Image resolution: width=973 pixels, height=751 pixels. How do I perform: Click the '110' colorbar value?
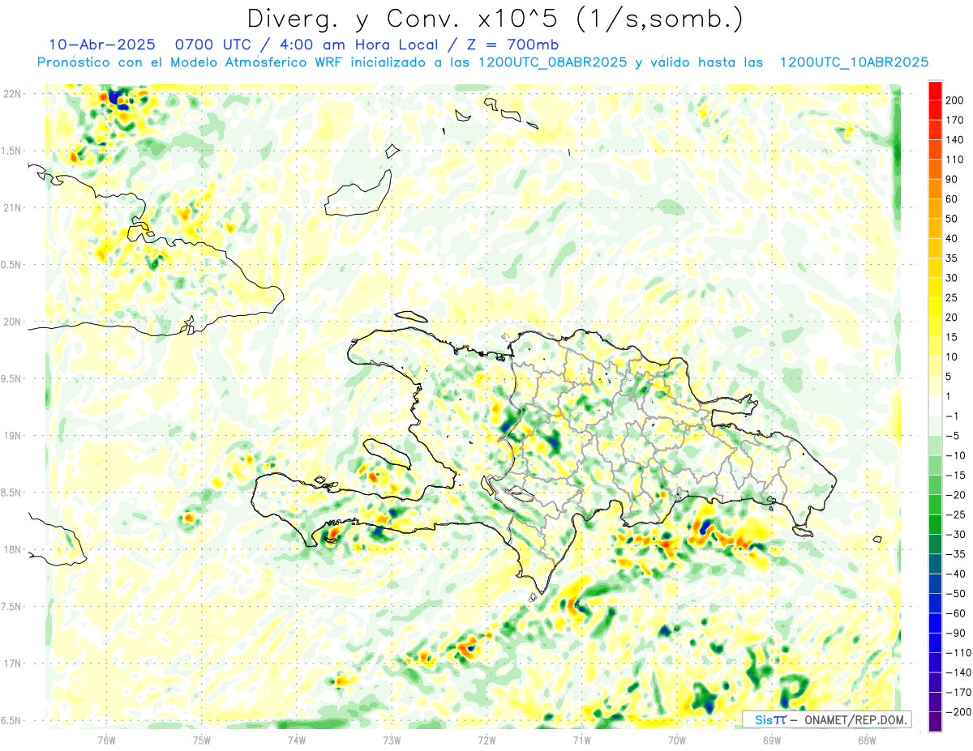click(956, 160)
